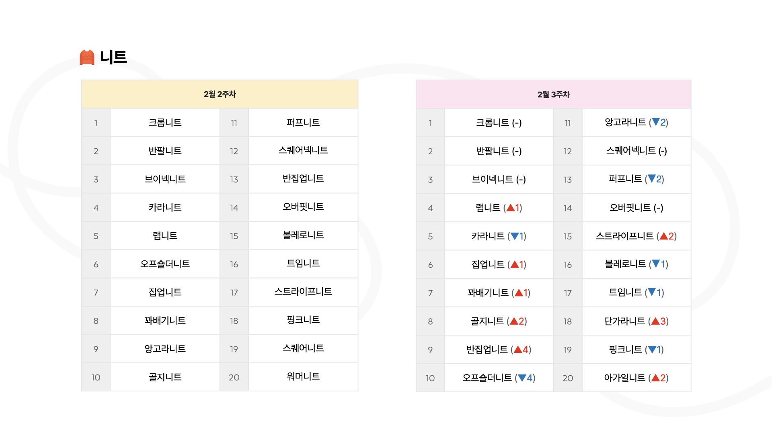Click 오프숄더니트 in the 2월 2주차 table
The width and height of the screenshot is (772, 434).
point(165,264)
